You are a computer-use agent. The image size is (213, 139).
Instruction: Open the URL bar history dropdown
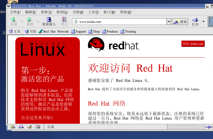pos(169,22)
